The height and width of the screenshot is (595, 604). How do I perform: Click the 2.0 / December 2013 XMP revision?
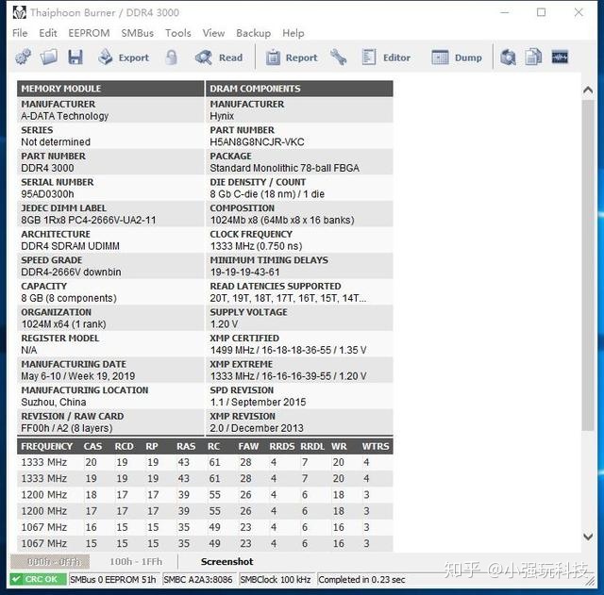point(257,428)
